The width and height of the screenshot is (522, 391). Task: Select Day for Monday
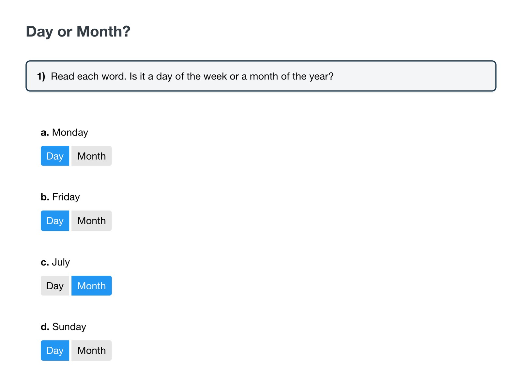pos(55,156)
